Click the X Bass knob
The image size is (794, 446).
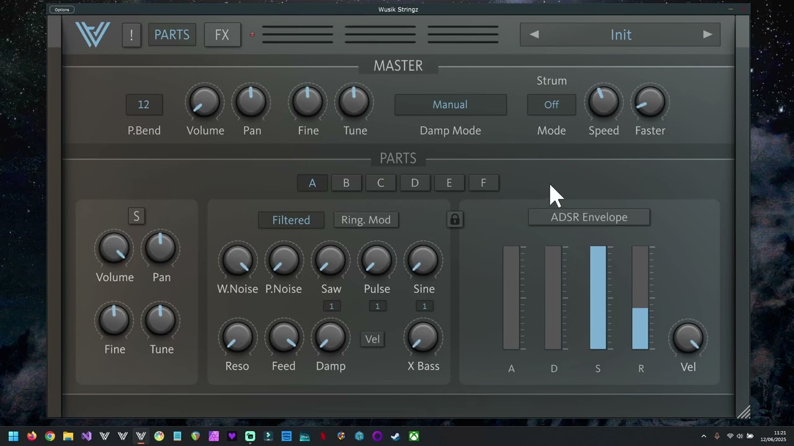click(x=423, y=338)
